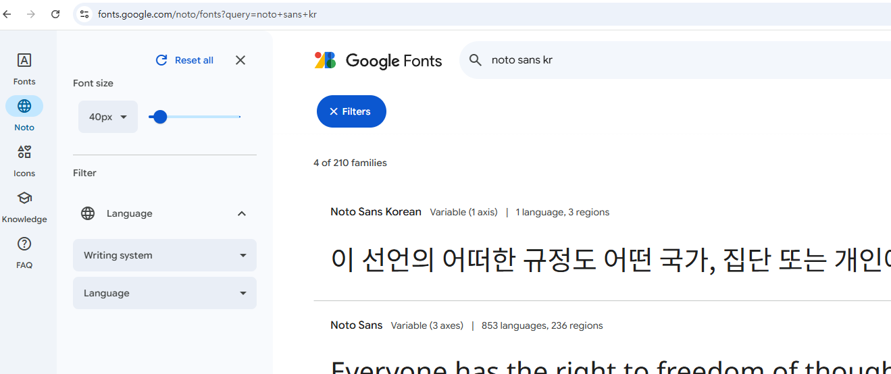Open the Language dropdown field

click(165, 293)
